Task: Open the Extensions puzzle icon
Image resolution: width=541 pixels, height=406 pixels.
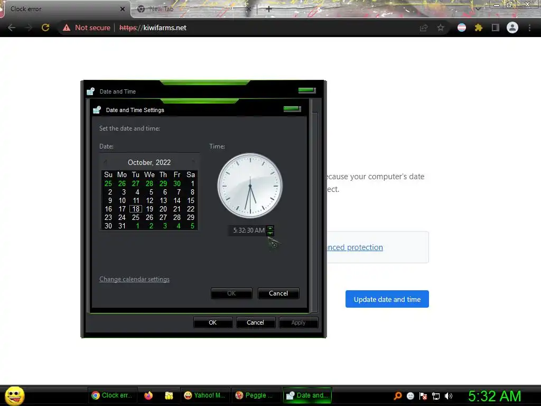Action: [478, 27]
